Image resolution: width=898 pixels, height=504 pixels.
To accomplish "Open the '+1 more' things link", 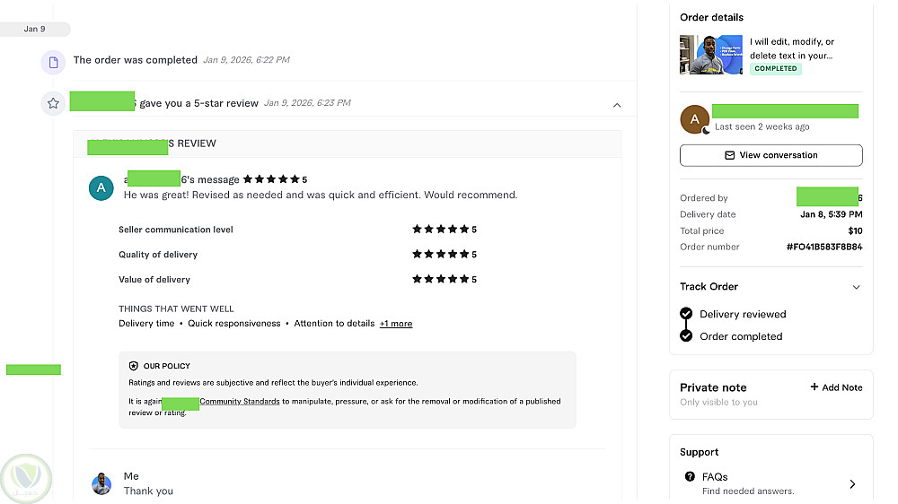I will (396, 324).
